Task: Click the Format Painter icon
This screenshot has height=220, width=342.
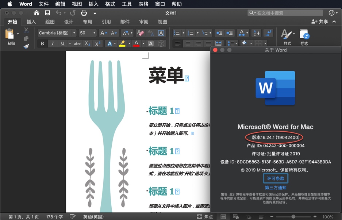Action: [26, 46]
